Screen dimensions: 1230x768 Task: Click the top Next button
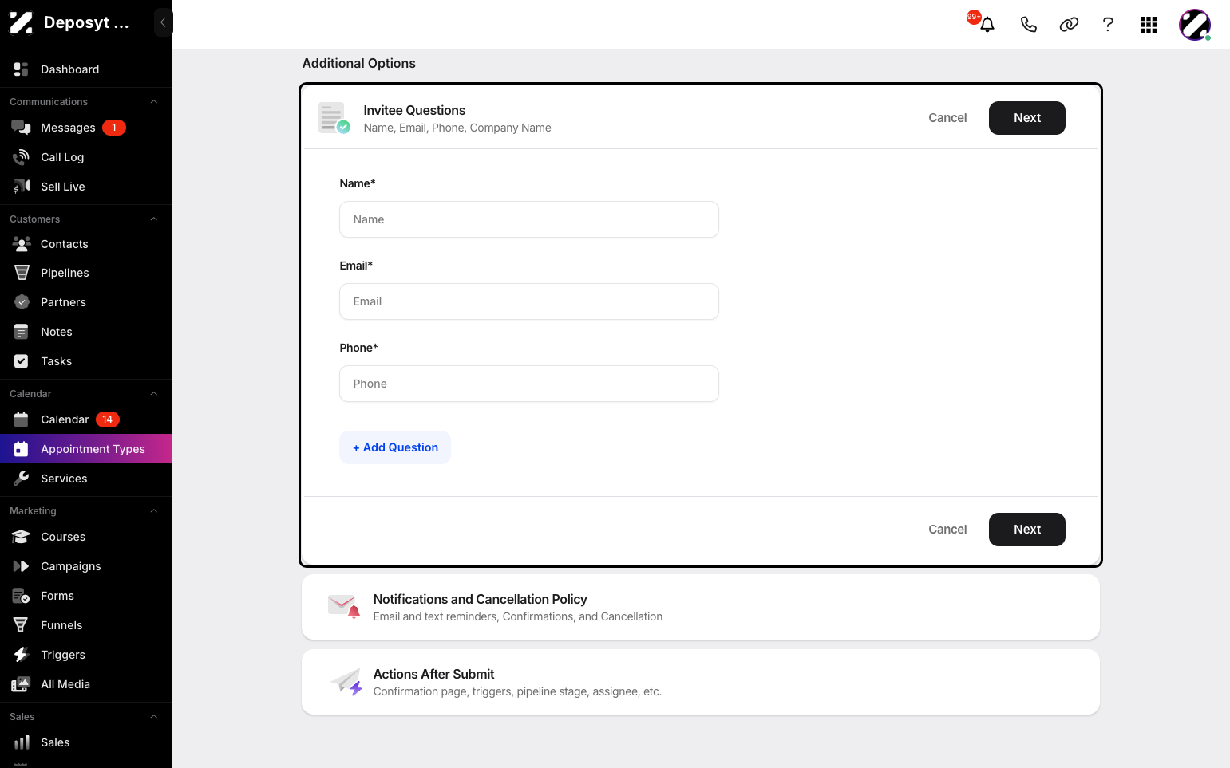click(1027, 118)
